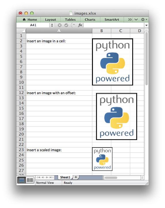Click the Select All corner button
This screenshot has height=208, width=165.
click(21, 31)
